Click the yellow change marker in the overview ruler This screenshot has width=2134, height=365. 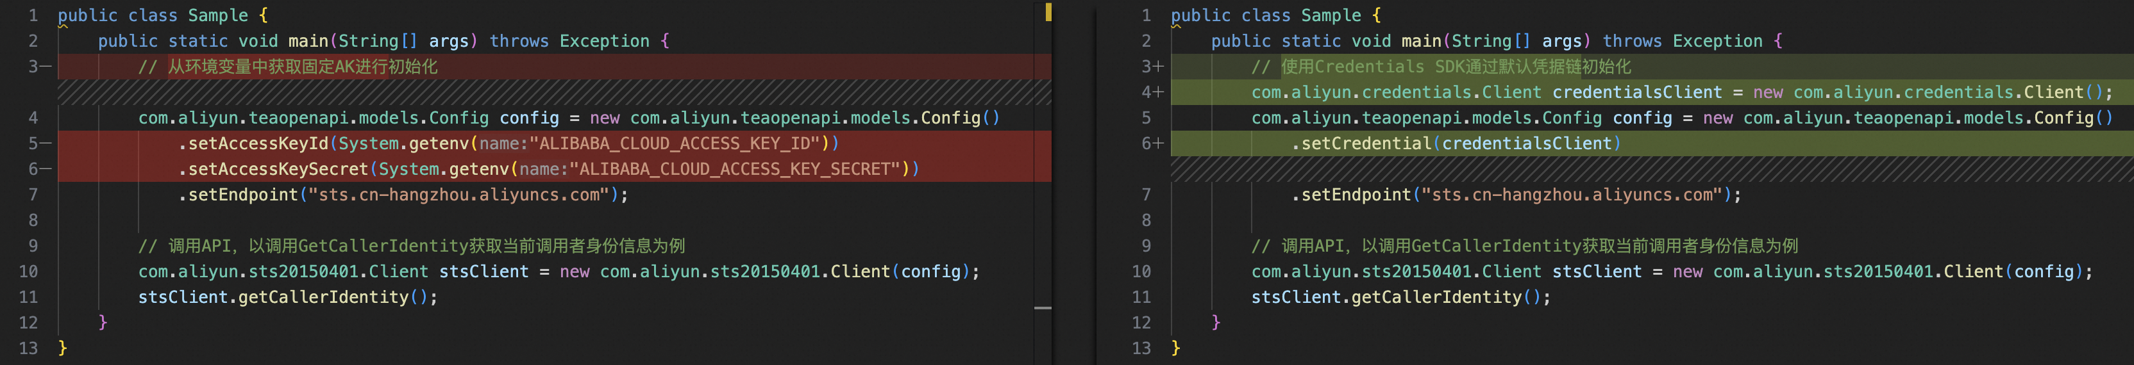point(1048,12)
